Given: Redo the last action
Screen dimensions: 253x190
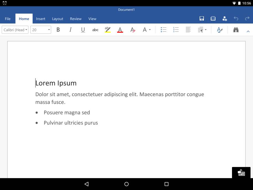Looking at the screenshot, I should [x=247, y=19].
